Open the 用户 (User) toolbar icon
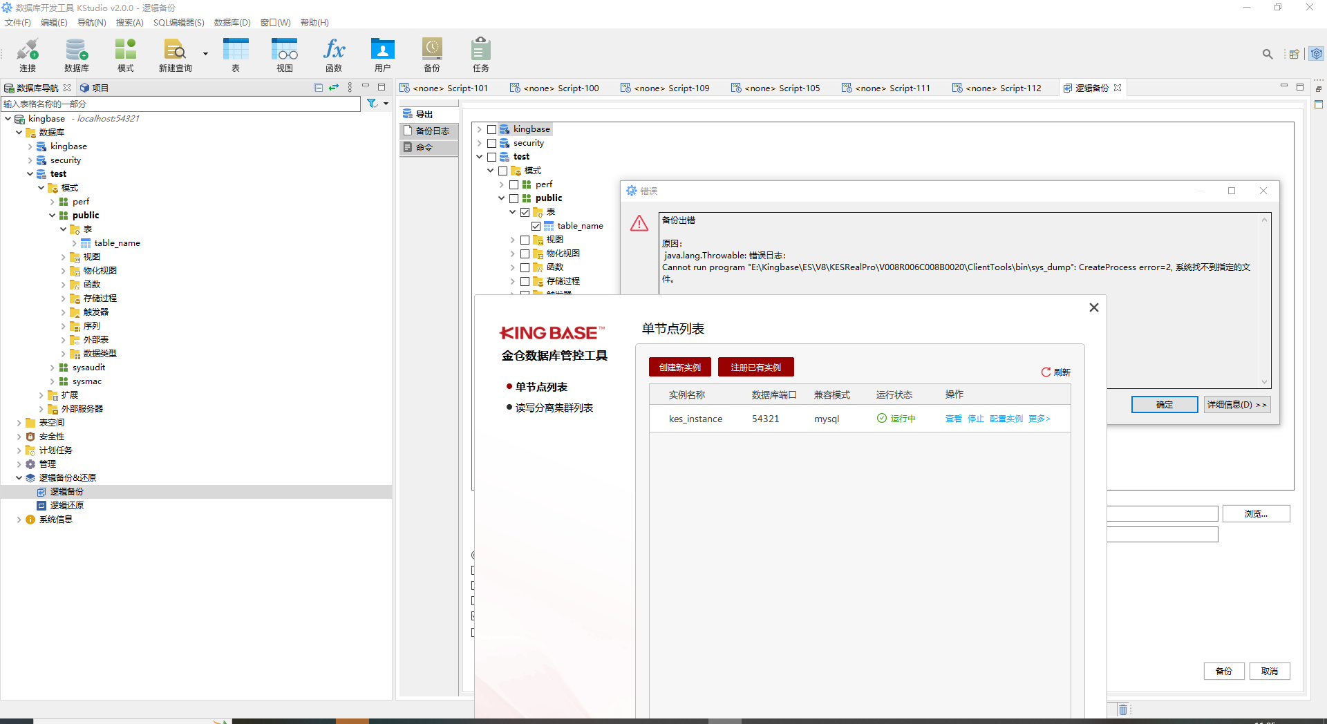The width and height of the screenshot is (1327, 724). pos(382,55)
